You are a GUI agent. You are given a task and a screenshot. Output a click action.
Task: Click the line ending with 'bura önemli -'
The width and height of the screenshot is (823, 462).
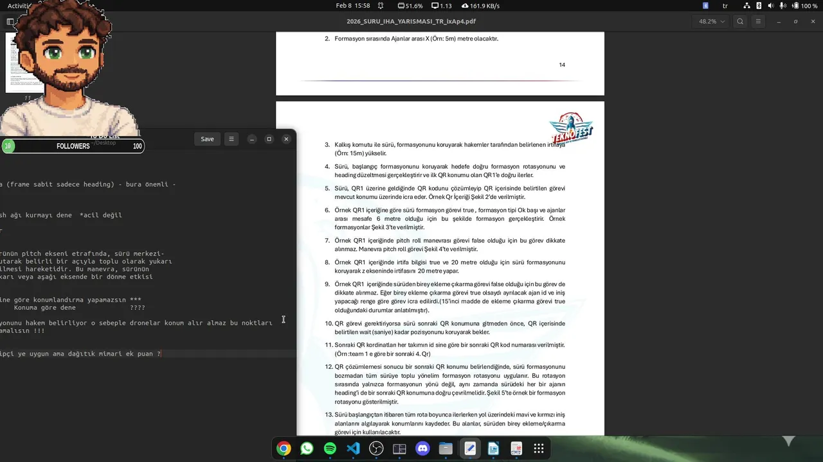(88, 184)
